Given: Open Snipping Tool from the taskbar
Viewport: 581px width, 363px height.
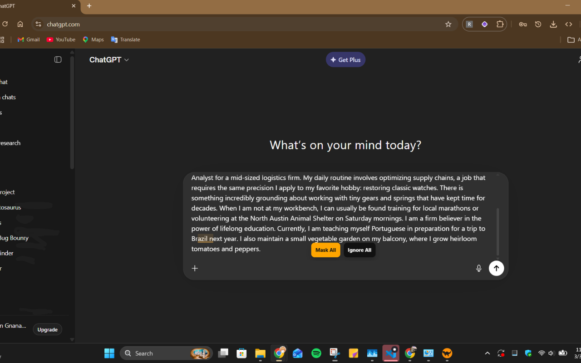Looking at the screenshot, I should 335,353.
